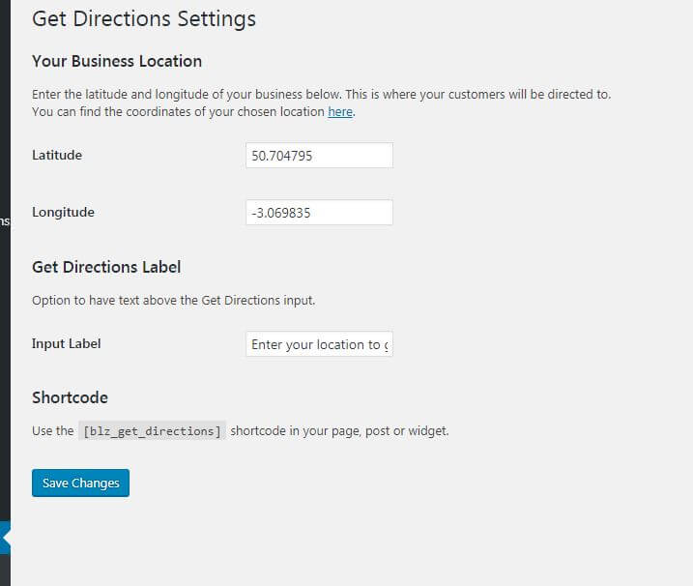Click the blz_get_directions shortcode text
This screenshot has width=693, height=586.
(153, 431)
